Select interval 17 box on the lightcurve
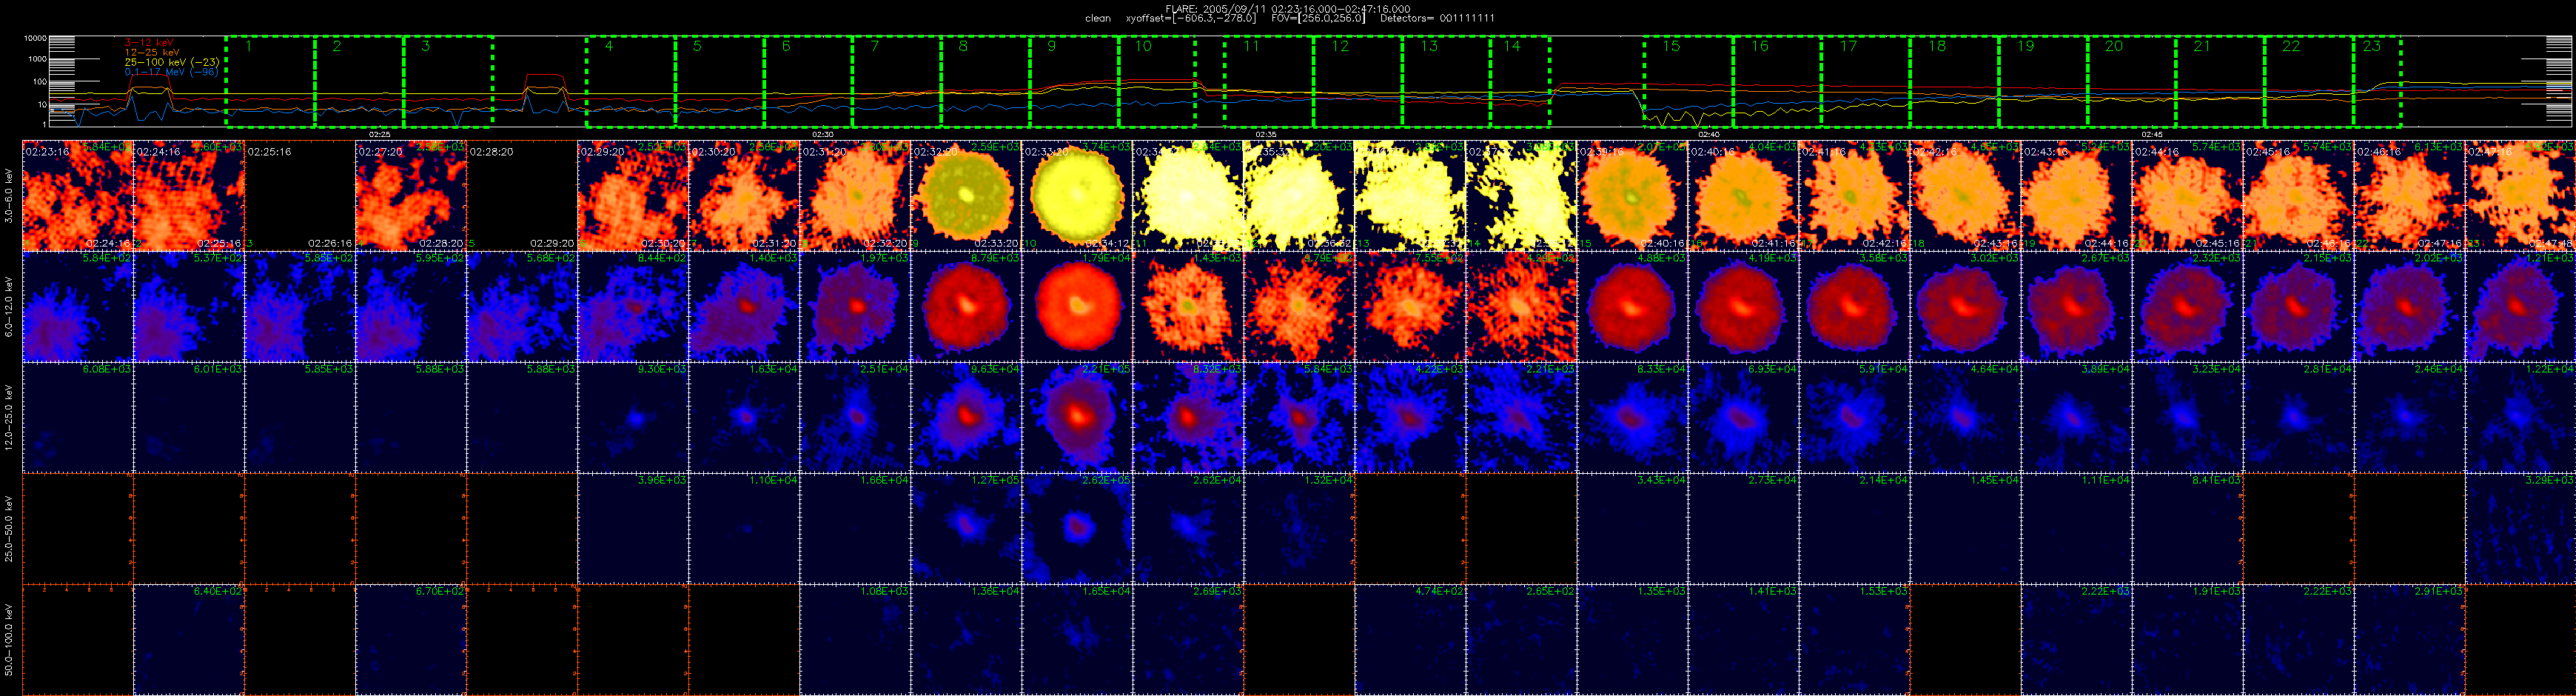2576x696 pixels. coord(1866,82)
